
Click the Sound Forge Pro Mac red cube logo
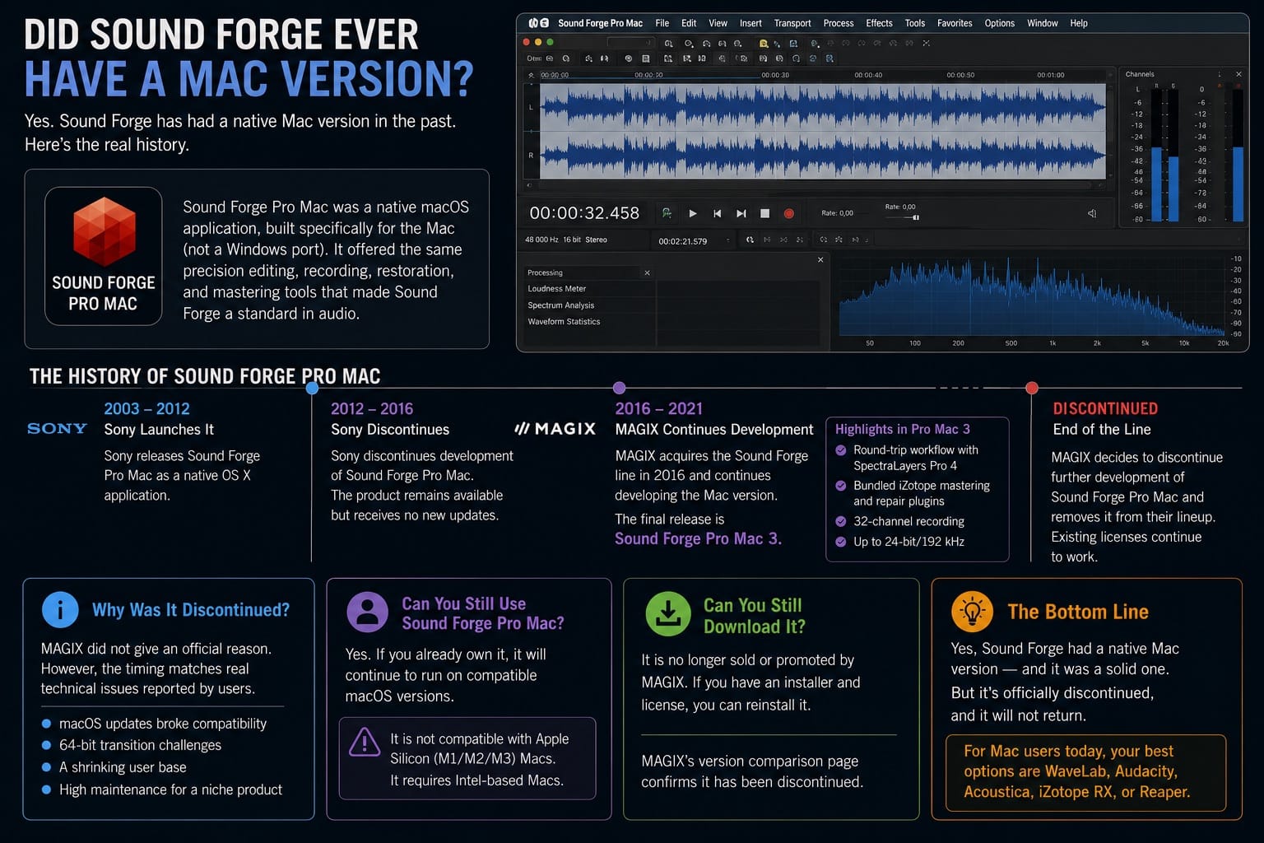pyautogui.click(x=104, y=231)
